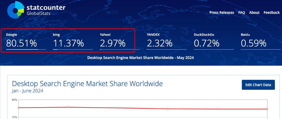Click the second data point on red line
The image size is (282, 119).
68,107
